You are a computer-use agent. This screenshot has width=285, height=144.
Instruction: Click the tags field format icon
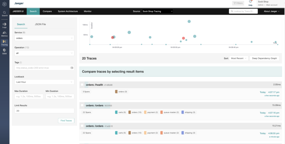click(x=72, y=68)
